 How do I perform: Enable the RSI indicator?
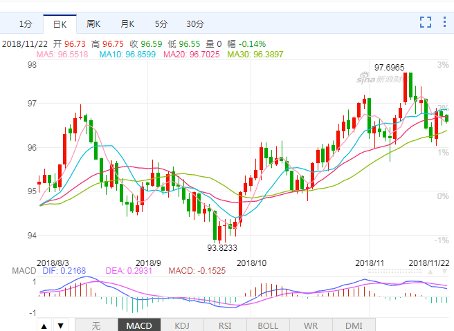(x=226, y=325)
